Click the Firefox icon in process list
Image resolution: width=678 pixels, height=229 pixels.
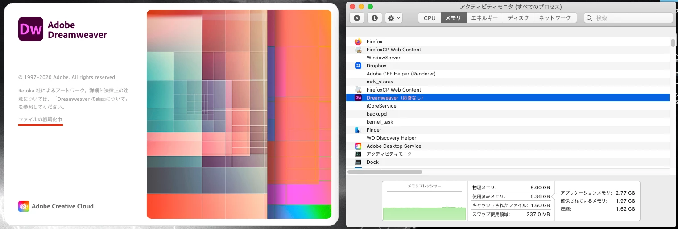coord(358,42)
